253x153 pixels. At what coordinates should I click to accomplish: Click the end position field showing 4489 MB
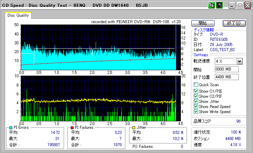(x=227, y=77)
